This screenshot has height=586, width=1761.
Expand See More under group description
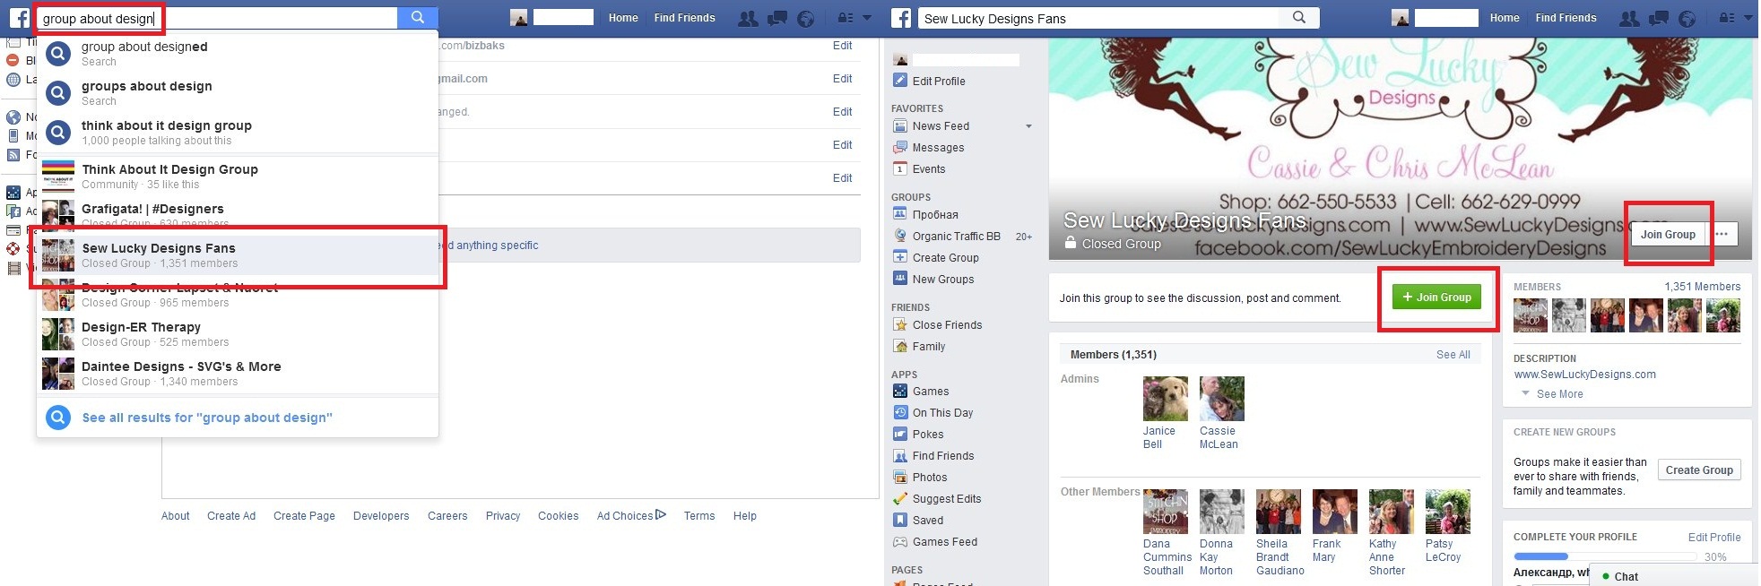pos(1559,394)
